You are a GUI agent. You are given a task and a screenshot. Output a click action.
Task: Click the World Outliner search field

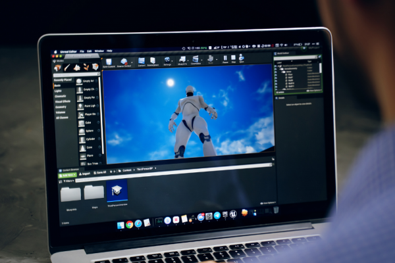[x=295, y=58]
